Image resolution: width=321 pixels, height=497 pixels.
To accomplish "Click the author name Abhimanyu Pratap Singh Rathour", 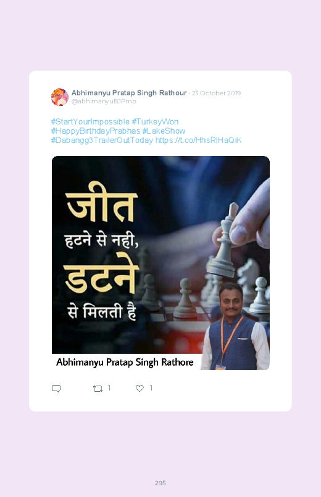I will (x=129, y=93).
